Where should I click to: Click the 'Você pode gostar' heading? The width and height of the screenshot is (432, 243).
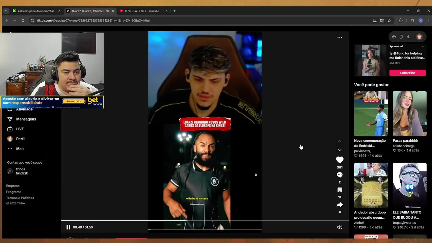371,85
